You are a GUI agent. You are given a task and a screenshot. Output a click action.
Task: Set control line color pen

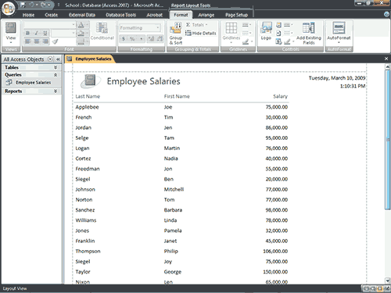point(289,41)
